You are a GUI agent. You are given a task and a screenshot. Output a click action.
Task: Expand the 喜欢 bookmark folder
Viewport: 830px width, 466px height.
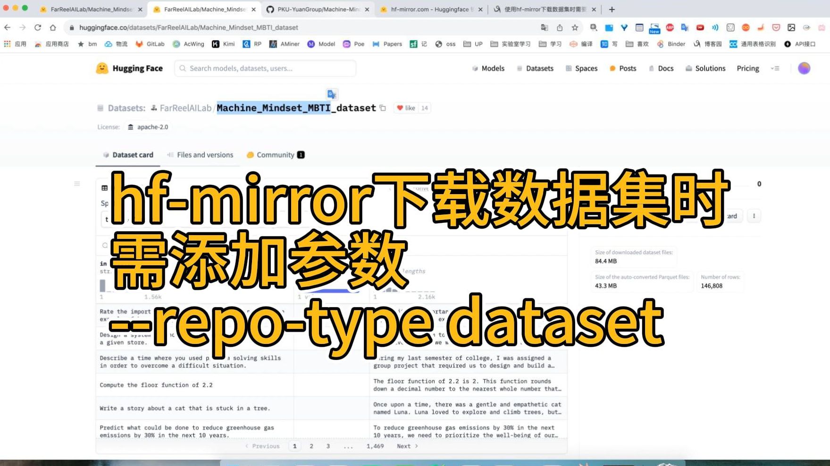[637, 44]
